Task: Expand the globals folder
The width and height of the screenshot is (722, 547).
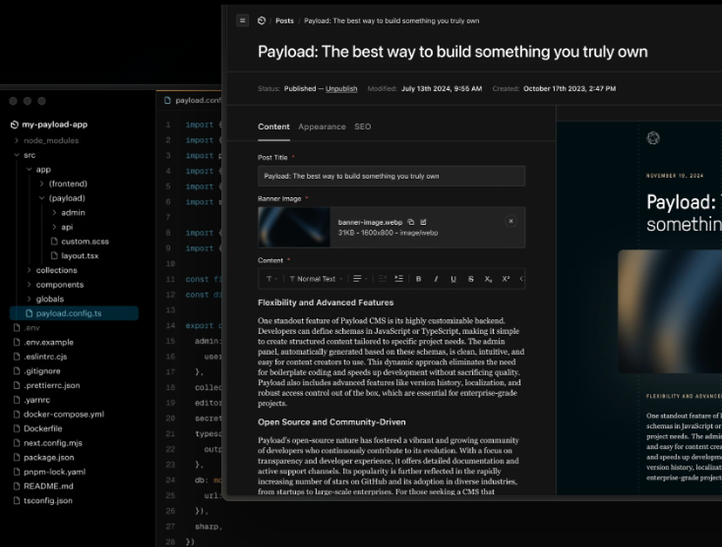Action: 45,299
